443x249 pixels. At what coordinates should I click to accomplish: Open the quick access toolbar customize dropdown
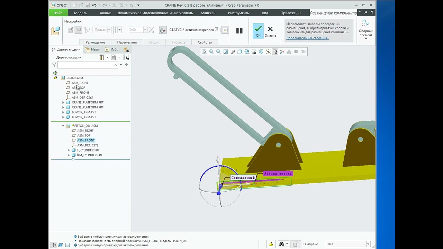[x=138, y=5]
